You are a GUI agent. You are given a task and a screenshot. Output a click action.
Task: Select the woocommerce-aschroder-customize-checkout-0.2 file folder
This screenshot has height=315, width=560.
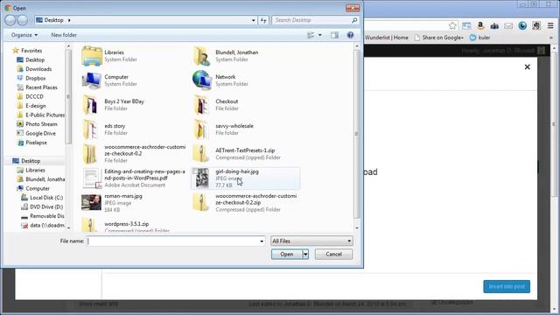click(x=134, y=154)
